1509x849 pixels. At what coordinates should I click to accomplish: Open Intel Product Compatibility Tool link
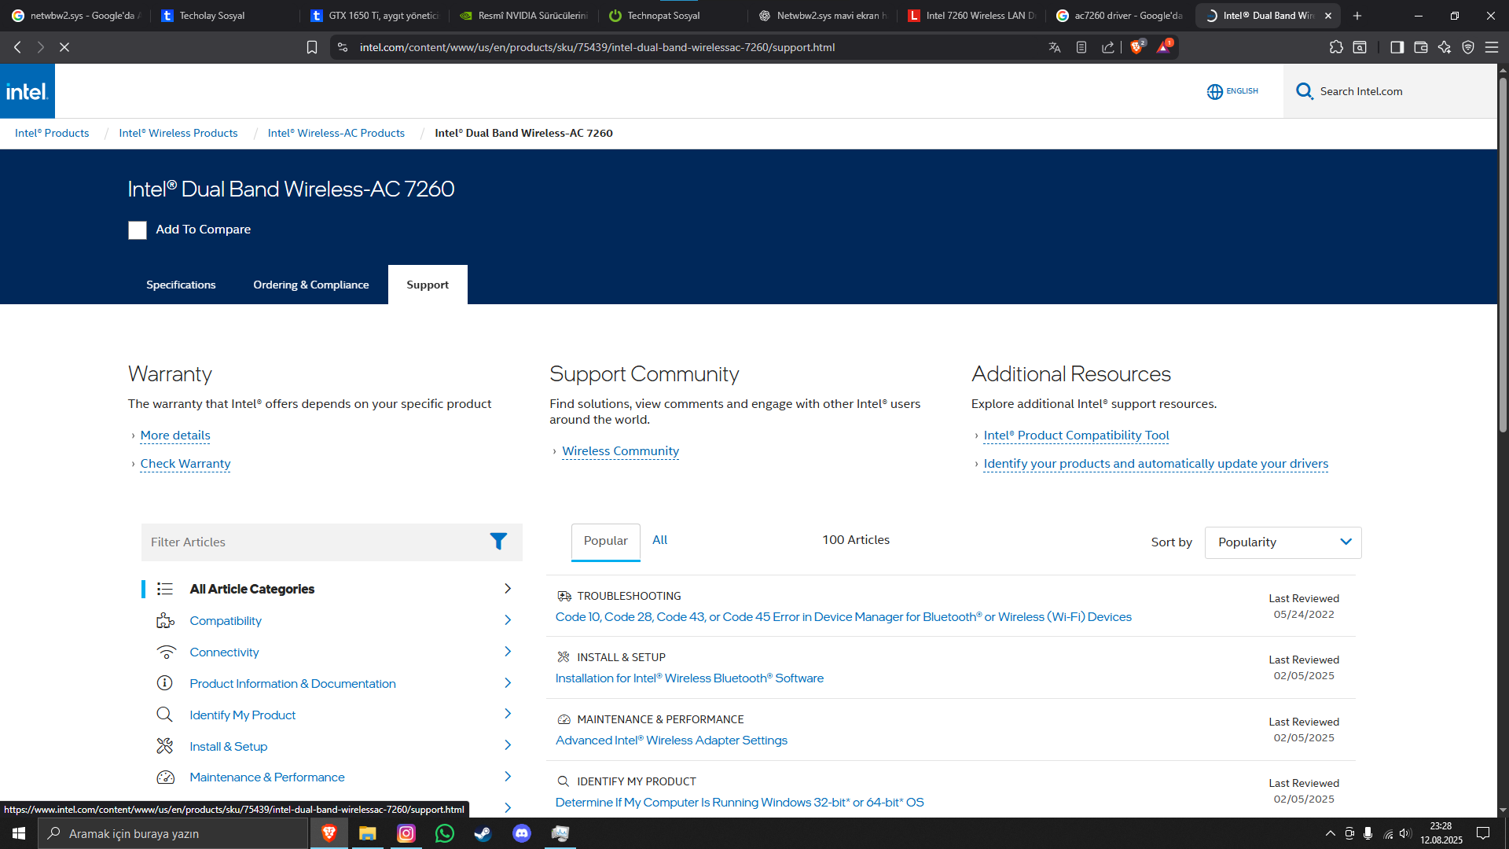(x=1077, y=436)
